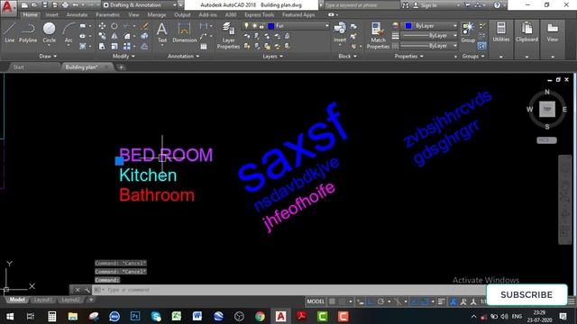Click the Table icon in Annotation
577x324 pixels.
[204, 46]
